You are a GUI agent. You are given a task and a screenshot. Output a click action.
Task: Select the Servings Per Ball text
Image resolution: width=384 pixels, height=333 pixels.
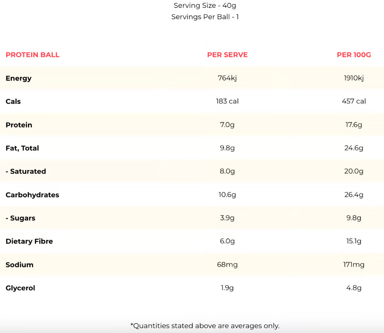pyautogui.click(x=205, y=17)
